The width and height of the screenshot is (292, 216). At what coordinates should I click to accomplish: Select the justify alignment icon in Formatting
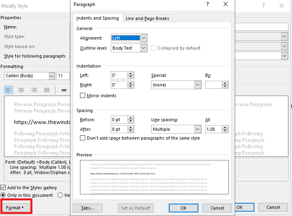click(47, 90)
